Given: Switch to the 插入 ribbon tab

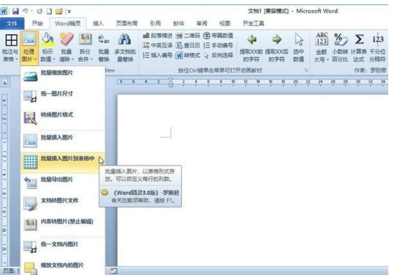Looking at the screenshot, I should tap(98, 23).
